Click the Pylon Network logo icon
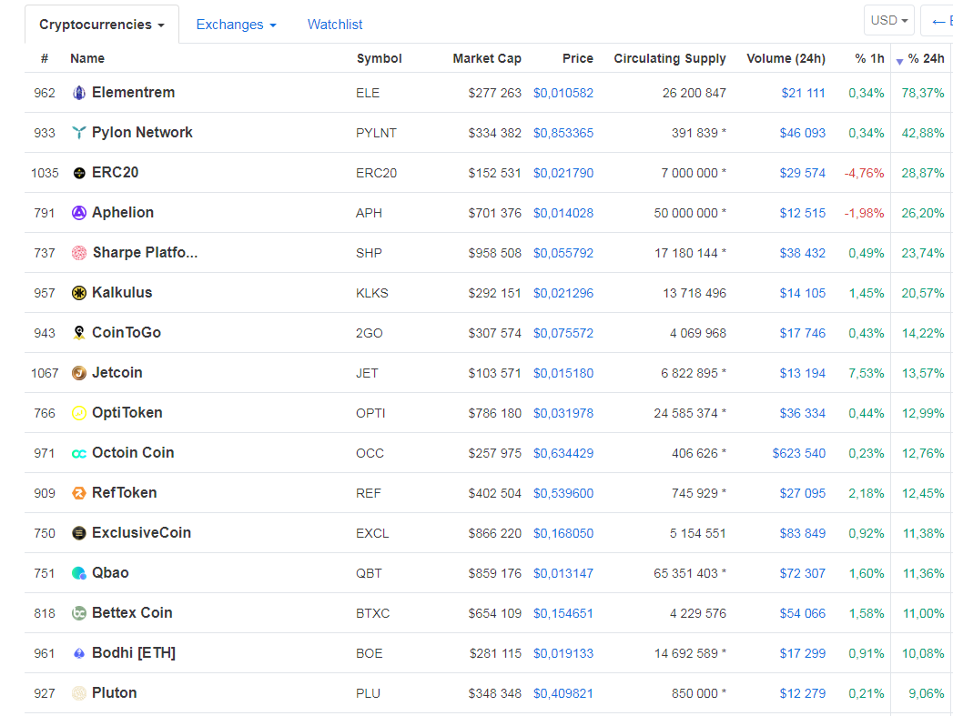 coord(79,133)
